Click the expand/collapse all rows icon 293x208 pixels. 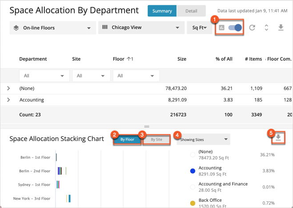pos(266,27)
